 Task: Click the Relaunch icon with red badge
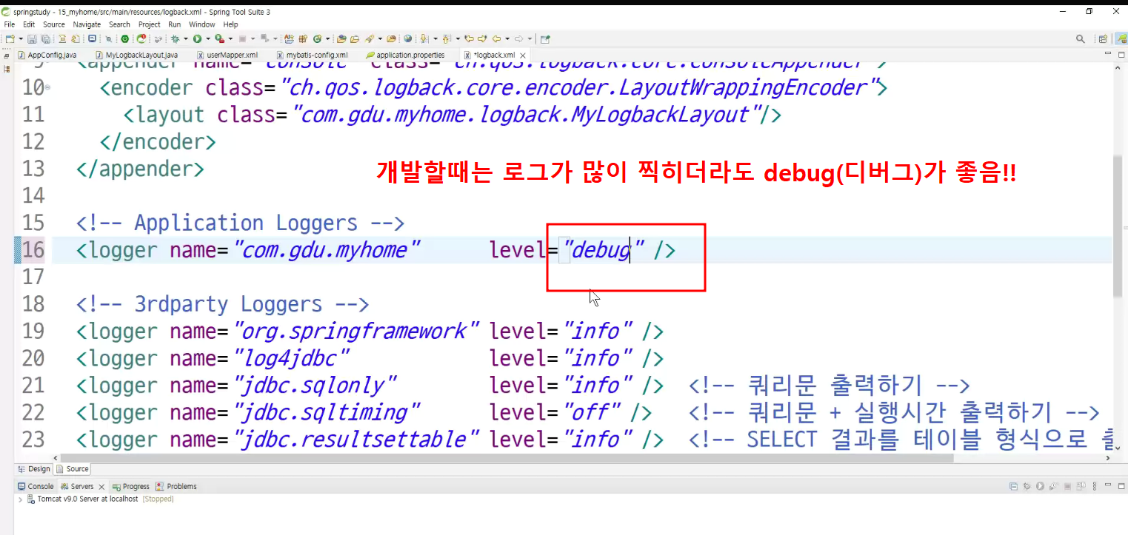141,38
